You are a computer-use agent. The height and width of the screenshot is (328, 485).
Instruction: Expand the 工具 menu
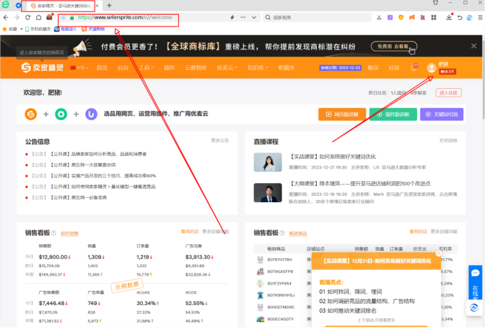pos(146,68)
